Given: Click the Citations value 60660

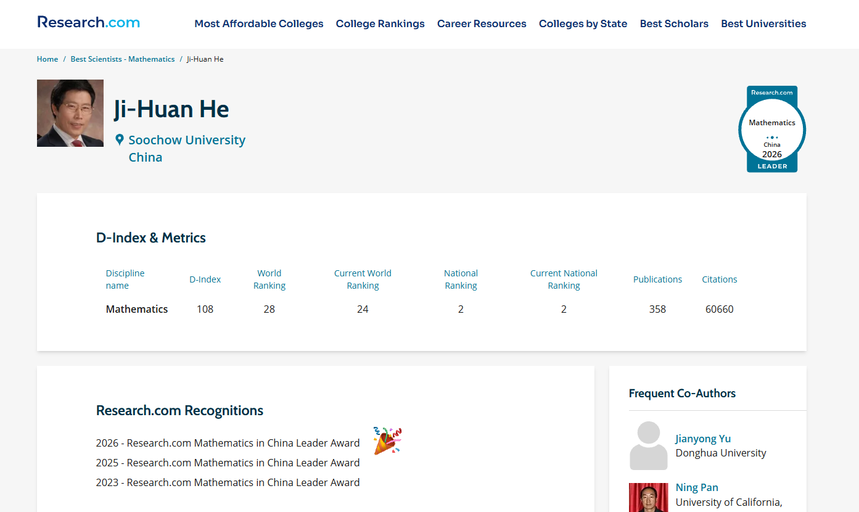Looking at the screenshot, I should (720, 309).
